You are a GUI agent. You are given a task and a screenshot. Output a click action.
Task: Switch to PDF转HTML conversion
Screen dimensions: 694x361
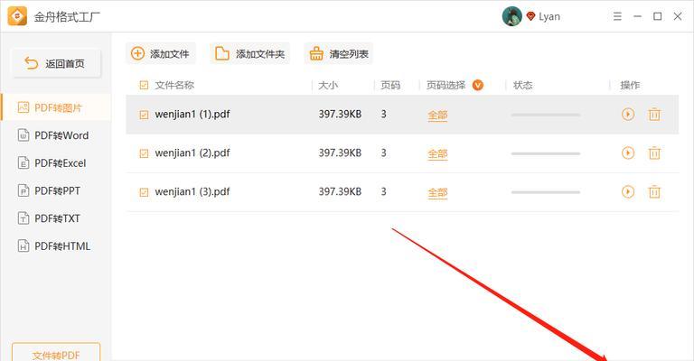[56, 246]
